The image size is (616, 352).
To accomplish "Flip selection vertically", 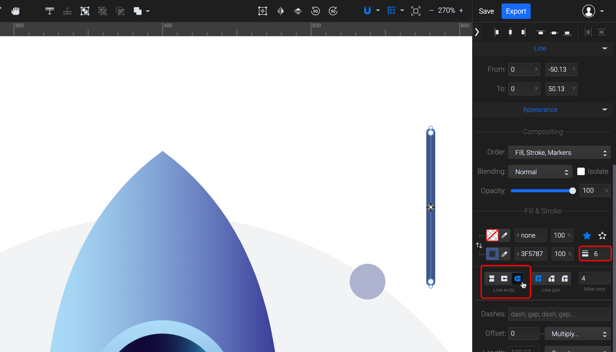I will tap(298, 11).
